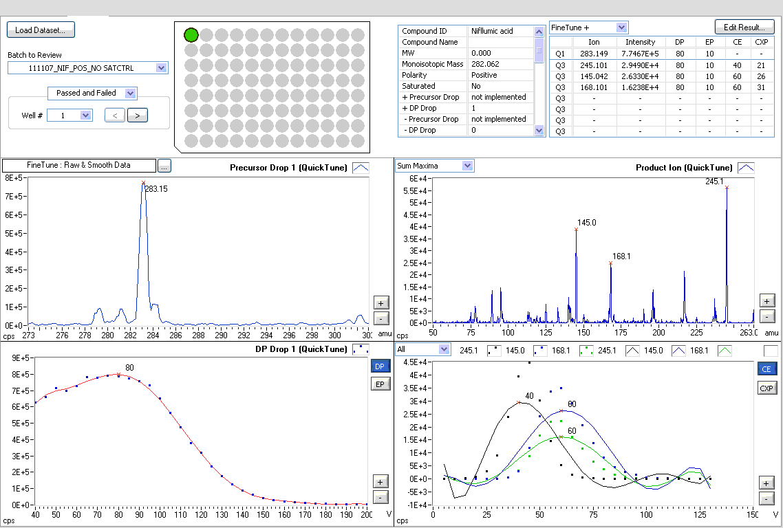Screen dimensions: 783x528
Task: Open the Sum Maxima dropdown
Action: (467, 166)
